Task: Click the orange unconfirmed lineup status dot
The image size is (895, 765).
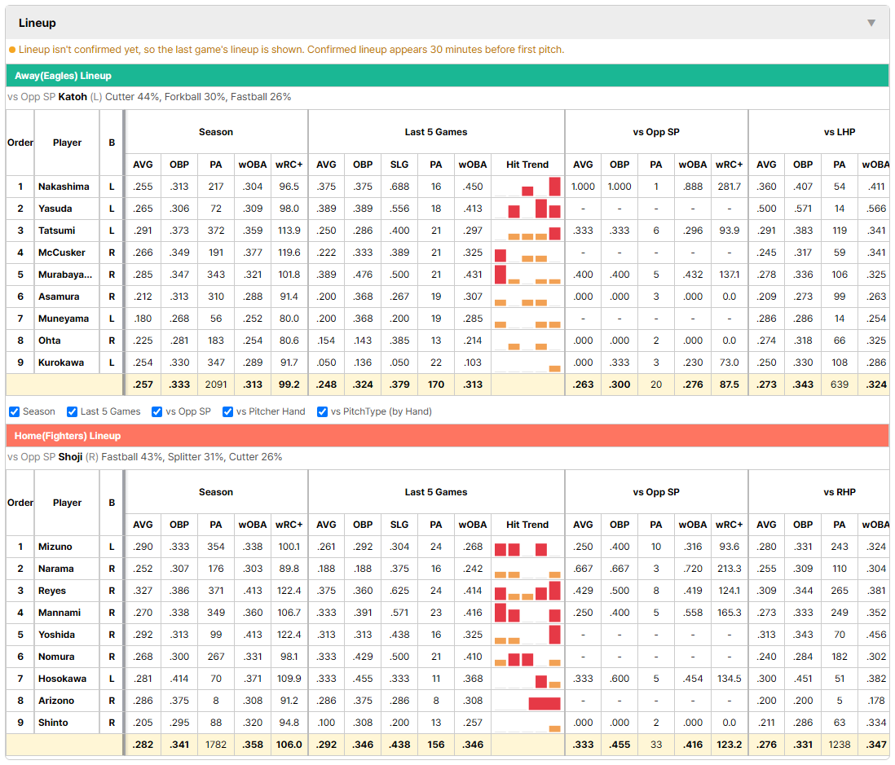Action: point(12,50)
